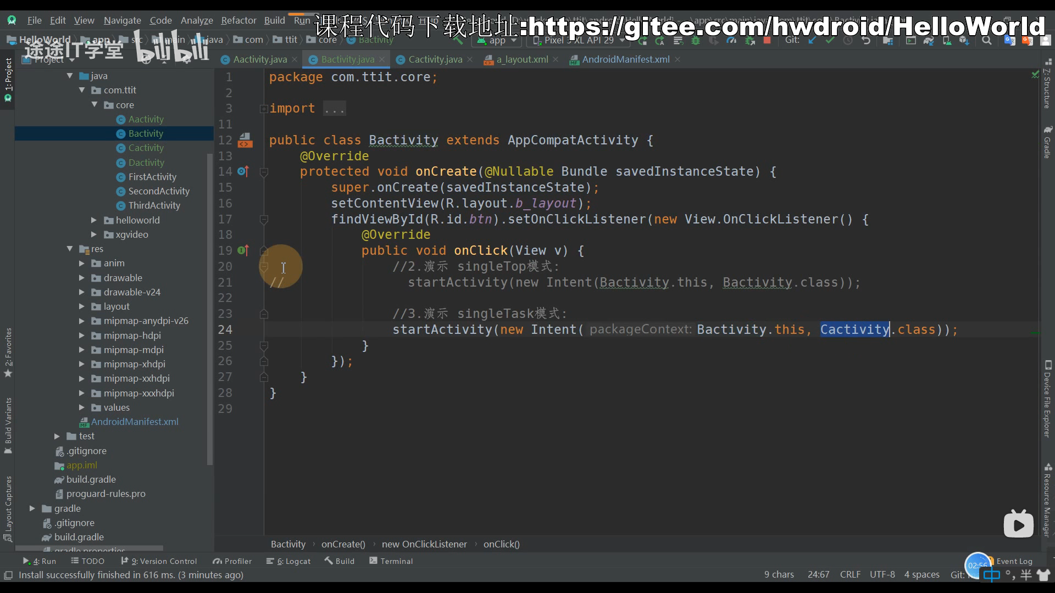Toggle the Build Variants tool window
Image resolution: width=1055 pixels, height=593 pixels.
pos(8,426)
